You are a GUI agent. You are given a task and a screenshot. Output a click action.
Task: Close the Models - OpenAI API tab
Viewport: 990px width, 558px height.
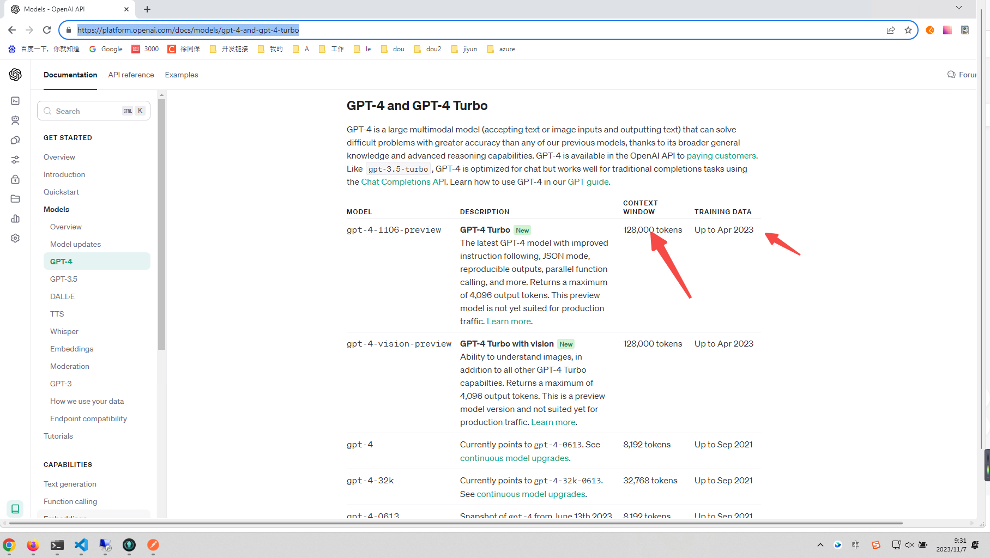point(126,9)
